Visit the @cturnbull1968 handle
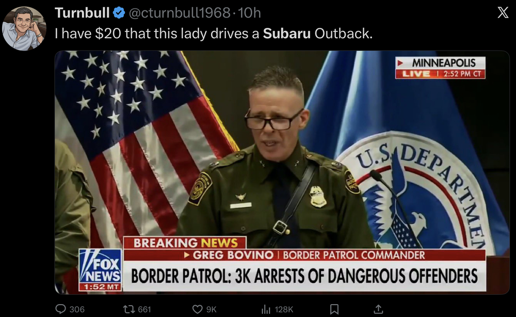This screenshot has width=516, height=317. (x=180, y=13)
